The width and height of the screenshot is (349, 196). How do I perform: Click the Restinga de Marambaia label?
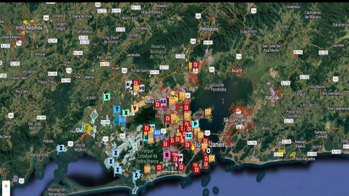[56, 192]
